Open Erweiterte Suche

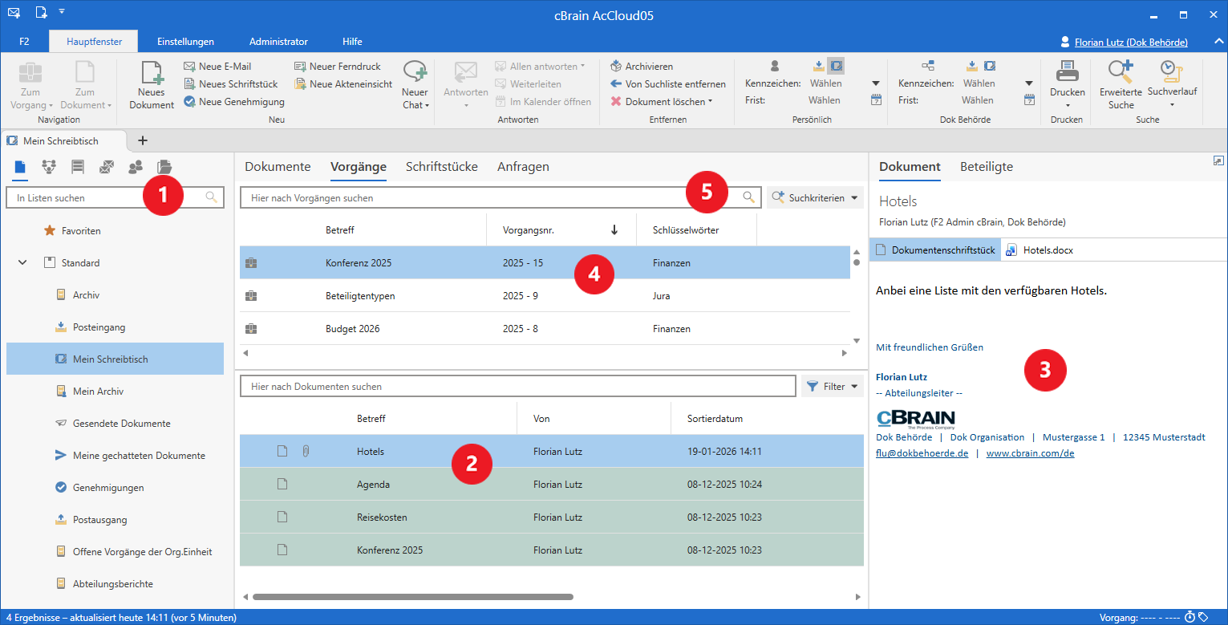pyautogui.click(x=1121, y=85)
